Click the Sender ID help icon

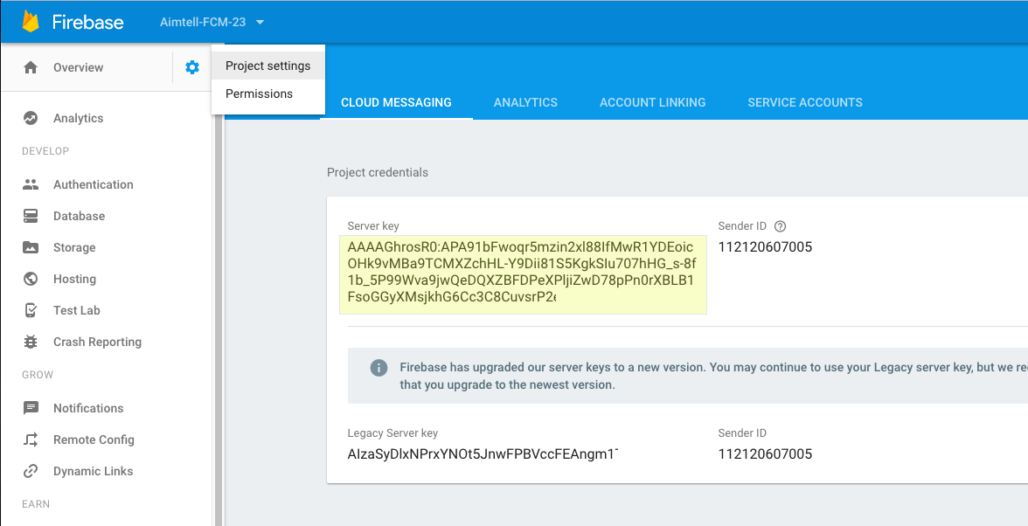pos(780,226)
